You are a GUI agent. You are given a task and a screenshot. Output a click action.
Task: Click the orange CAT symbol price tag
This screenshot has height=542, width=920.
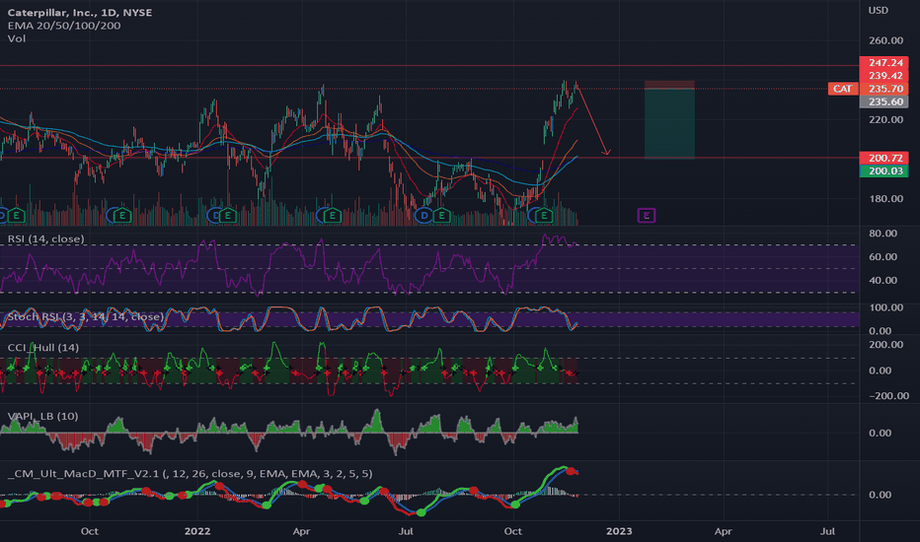click(x=843, y=89)
